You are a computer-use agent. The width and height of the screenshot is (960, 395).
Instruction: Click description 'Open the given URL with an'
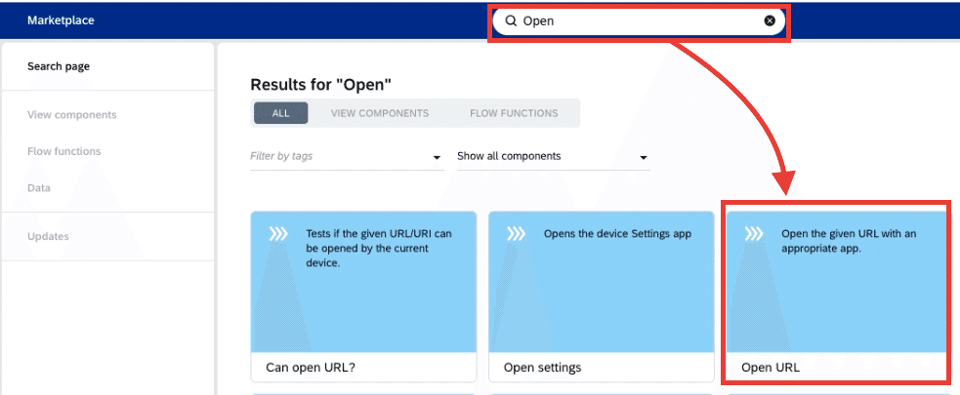coord(849,241)
